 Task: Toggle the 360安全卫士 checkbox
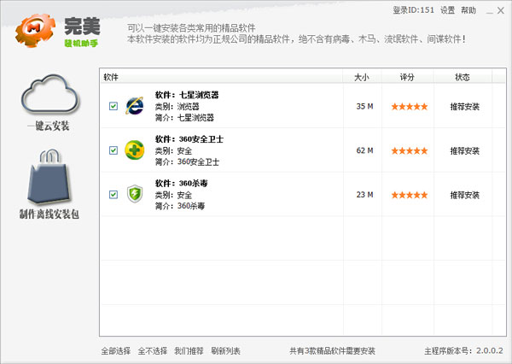point(113,150)
